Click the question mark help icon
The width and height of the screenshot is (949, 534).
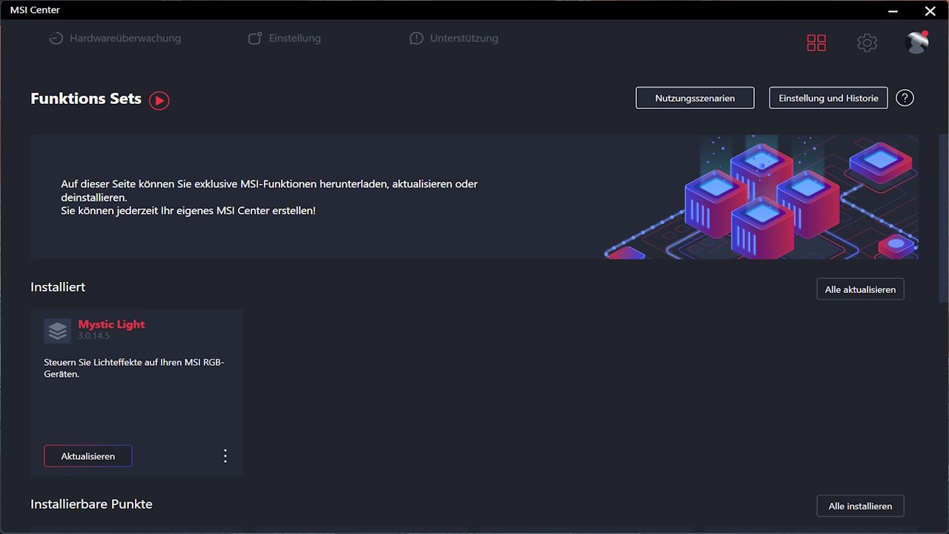coord(905,98)
